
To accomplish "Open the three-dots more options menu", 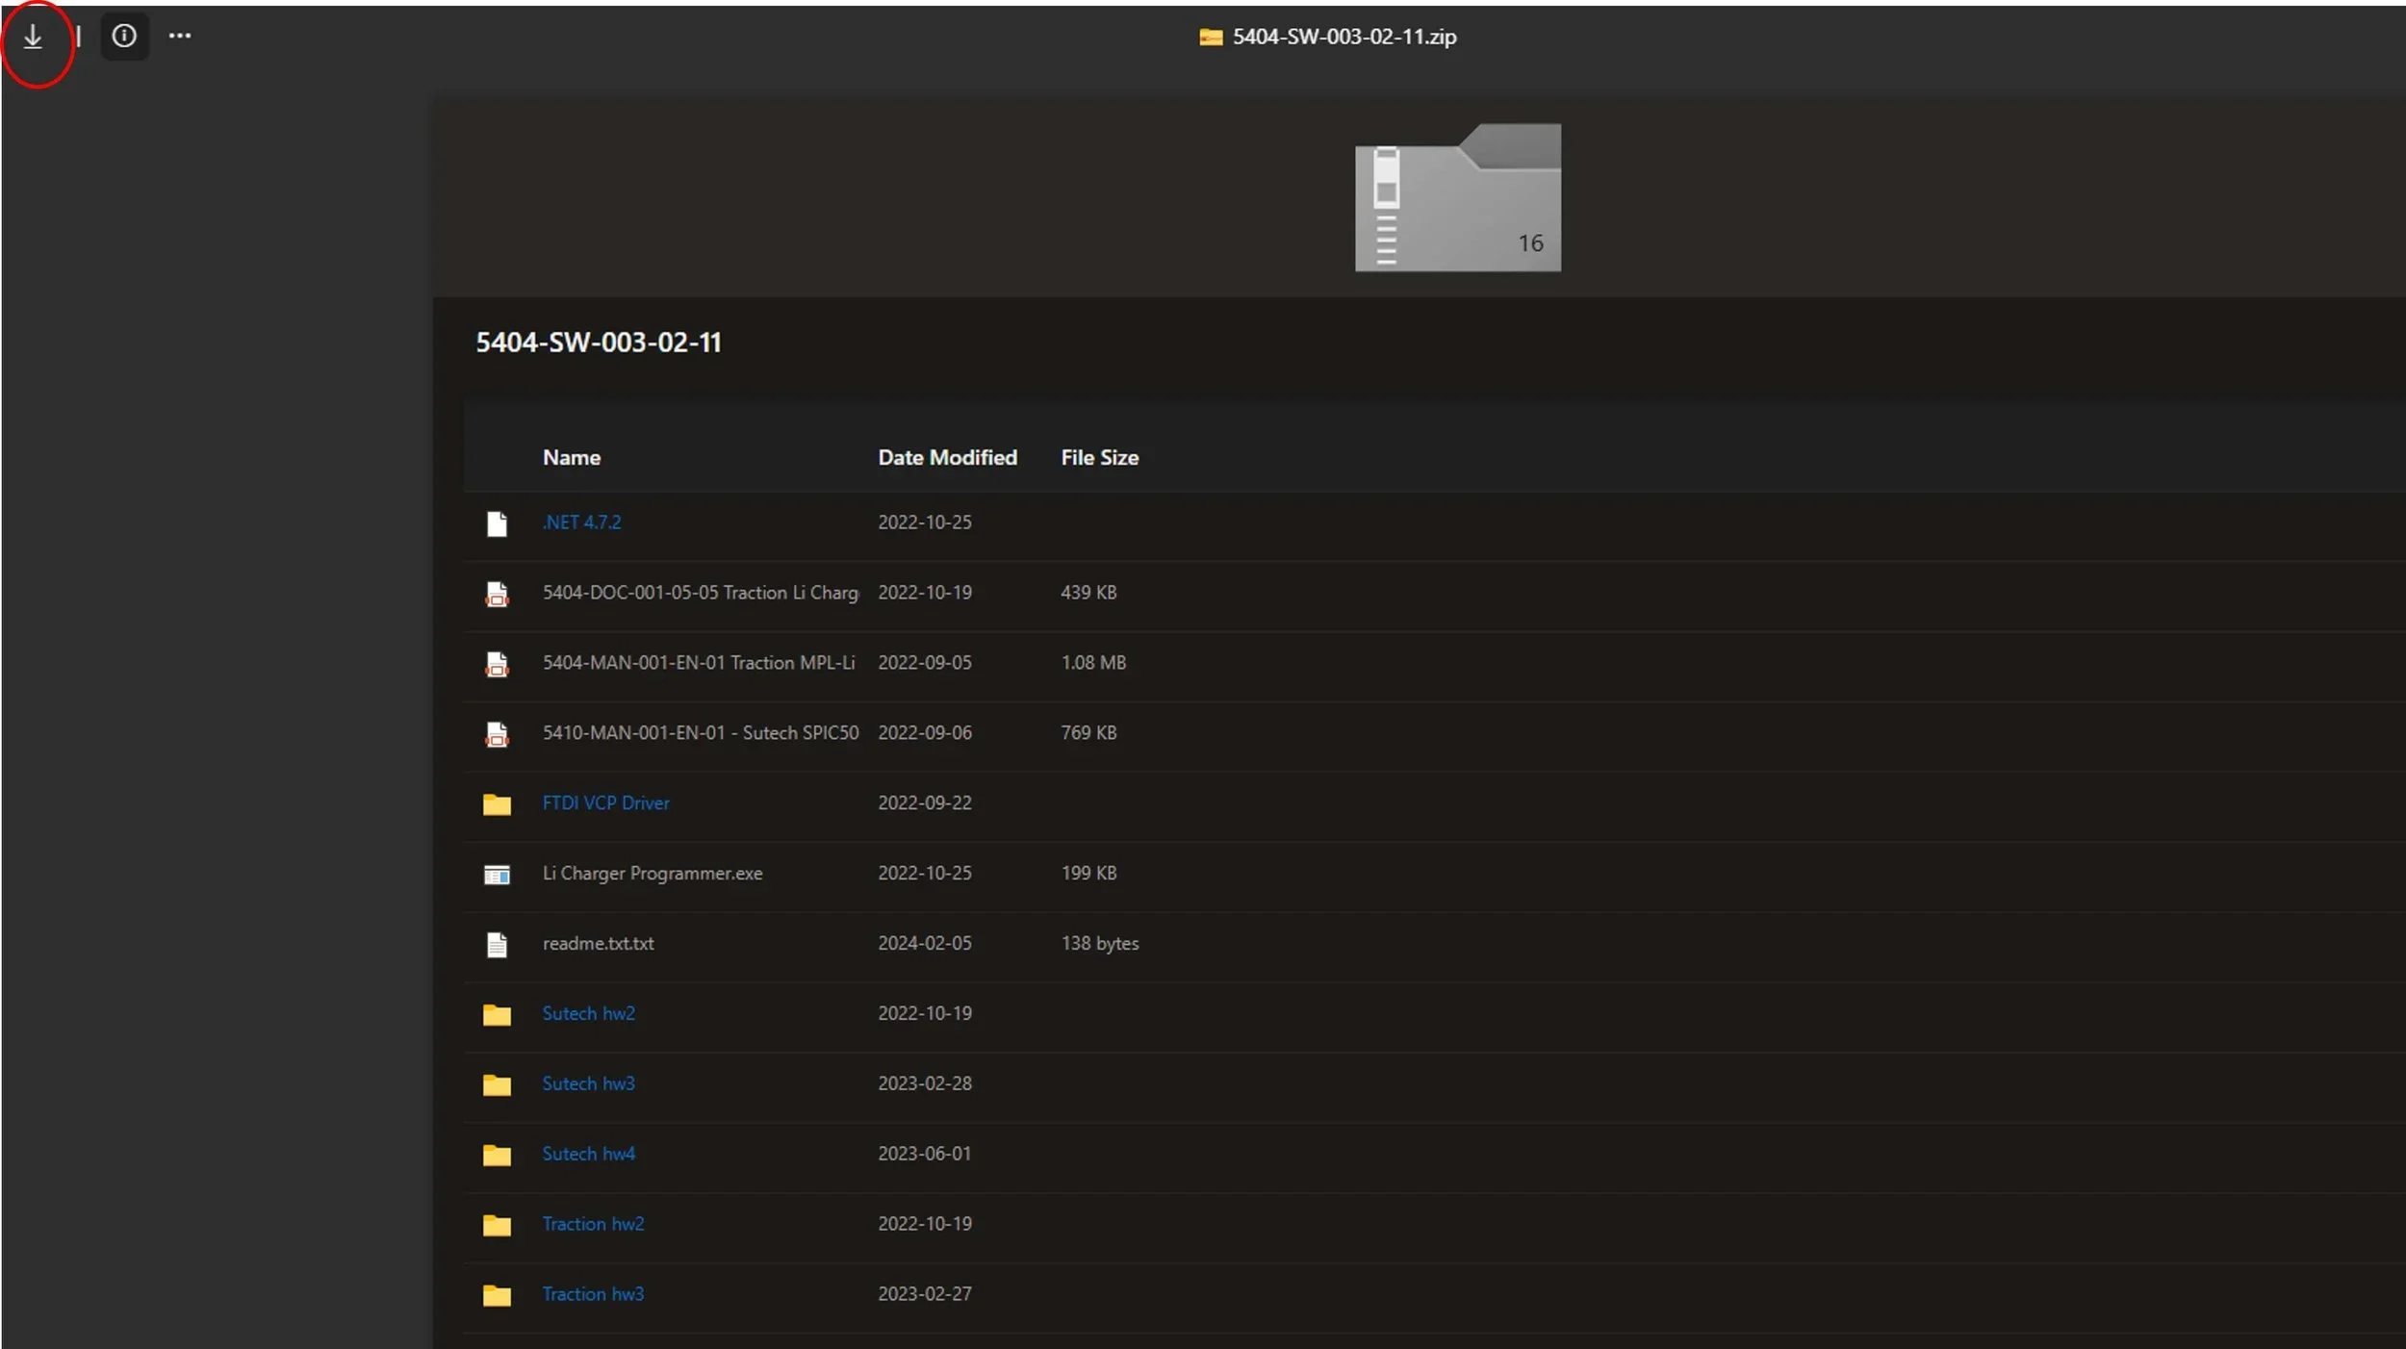I will [180, 37].
